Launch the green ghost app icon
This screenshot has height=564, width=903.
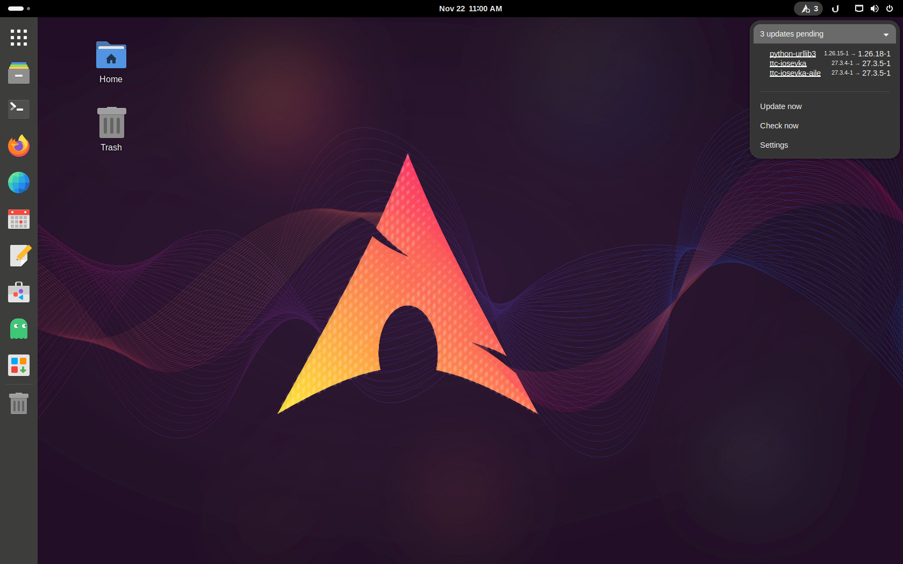(19, 329)
